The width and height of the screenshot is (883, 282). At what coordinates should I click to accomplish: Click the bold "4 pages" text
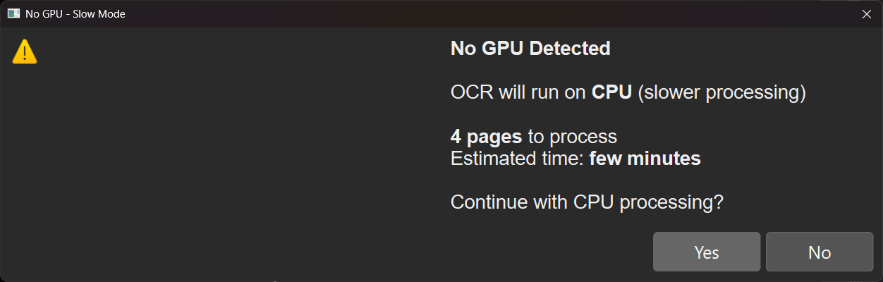[487, 137]
